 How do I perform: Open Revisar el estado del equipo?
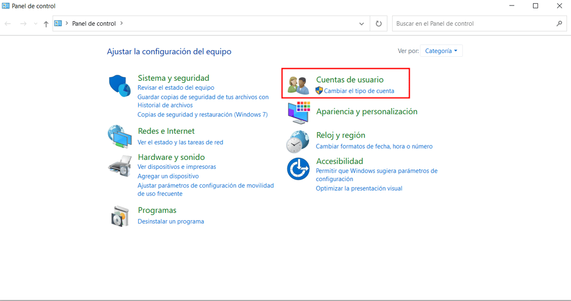pos(176,88)
